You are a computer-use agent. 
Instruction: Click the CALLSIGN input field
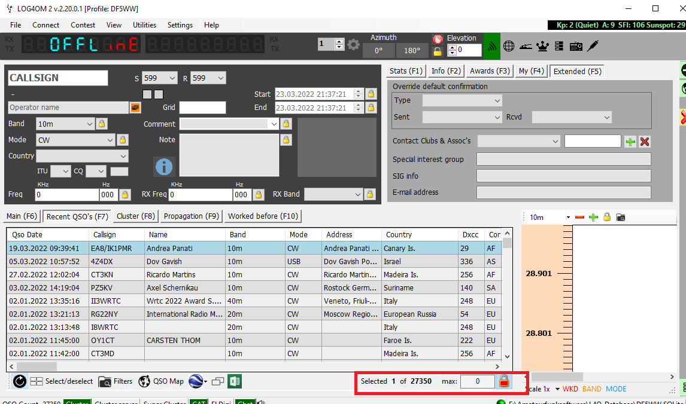click(x=57, y=78)
